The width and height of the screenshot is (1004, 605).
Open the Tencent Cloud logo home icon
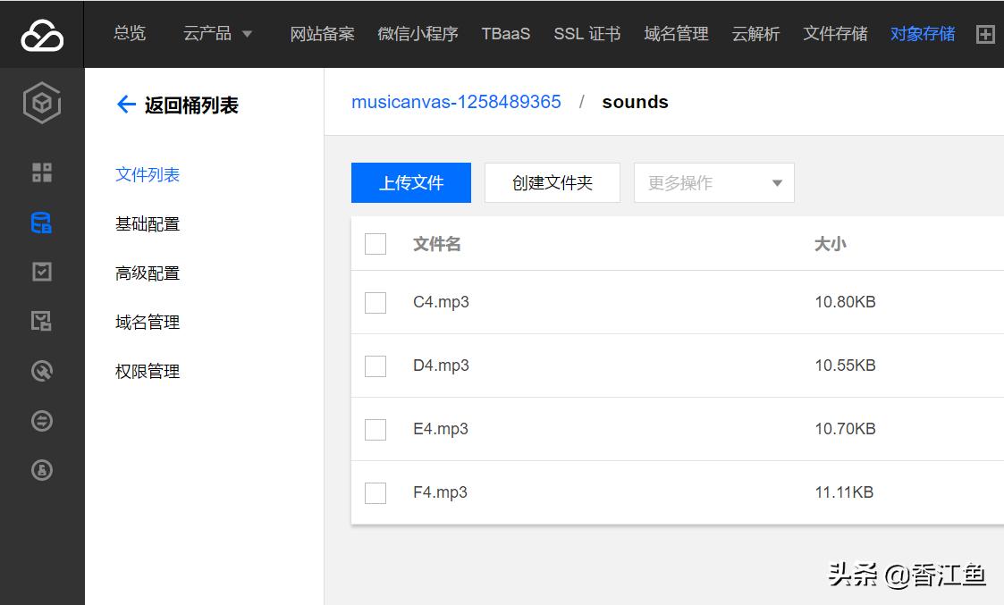pyautogui.click(x=41, y=34)
